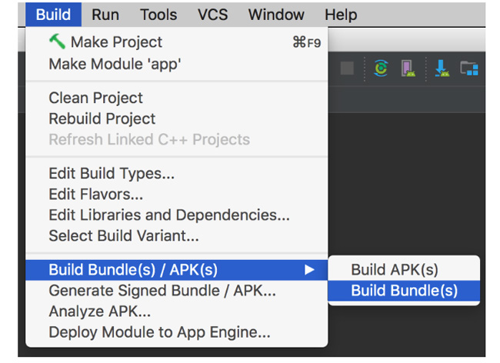
Task: Open the AVD Manager phone icon
Action: (x=408, y=68)
